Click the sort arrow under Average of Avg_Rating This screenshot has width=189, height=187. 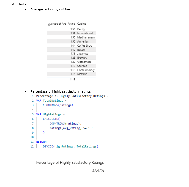(49, 26)
